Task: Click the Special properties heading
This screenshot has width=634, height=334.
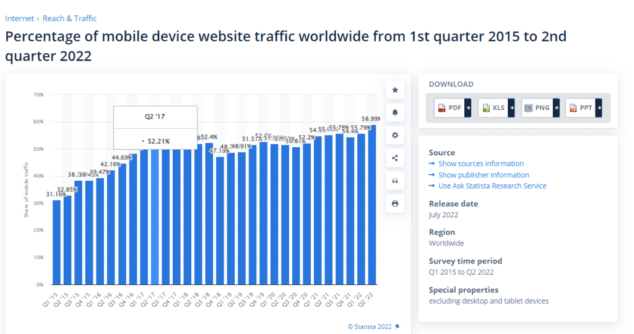Action: [464, 290]
